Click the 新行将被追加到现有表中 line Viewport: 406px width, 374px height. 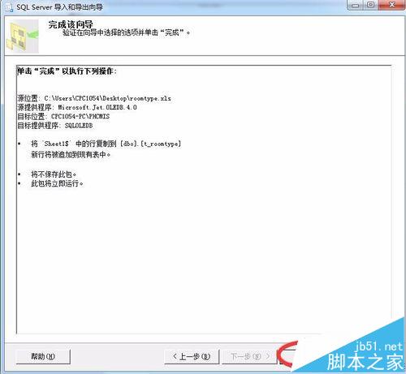(x=71, y=155)
